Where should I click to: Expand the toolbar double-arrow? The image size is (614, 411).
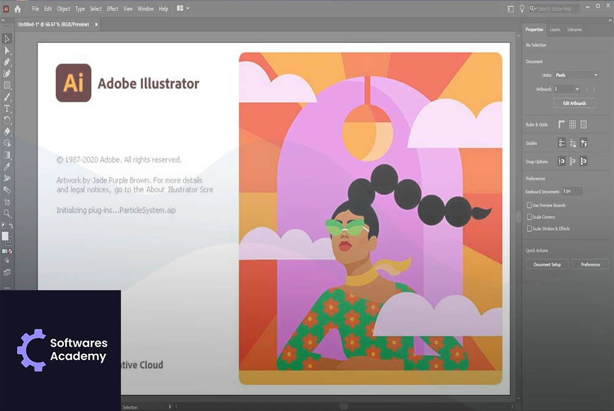(3, 20)
